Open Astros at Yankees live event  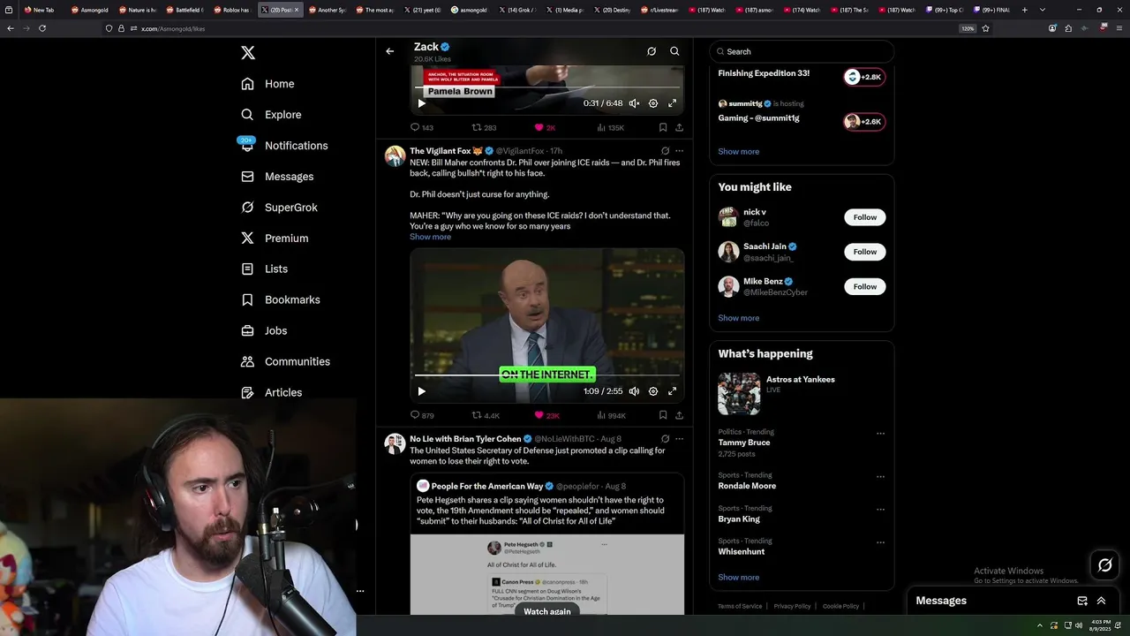click(802, 393)
